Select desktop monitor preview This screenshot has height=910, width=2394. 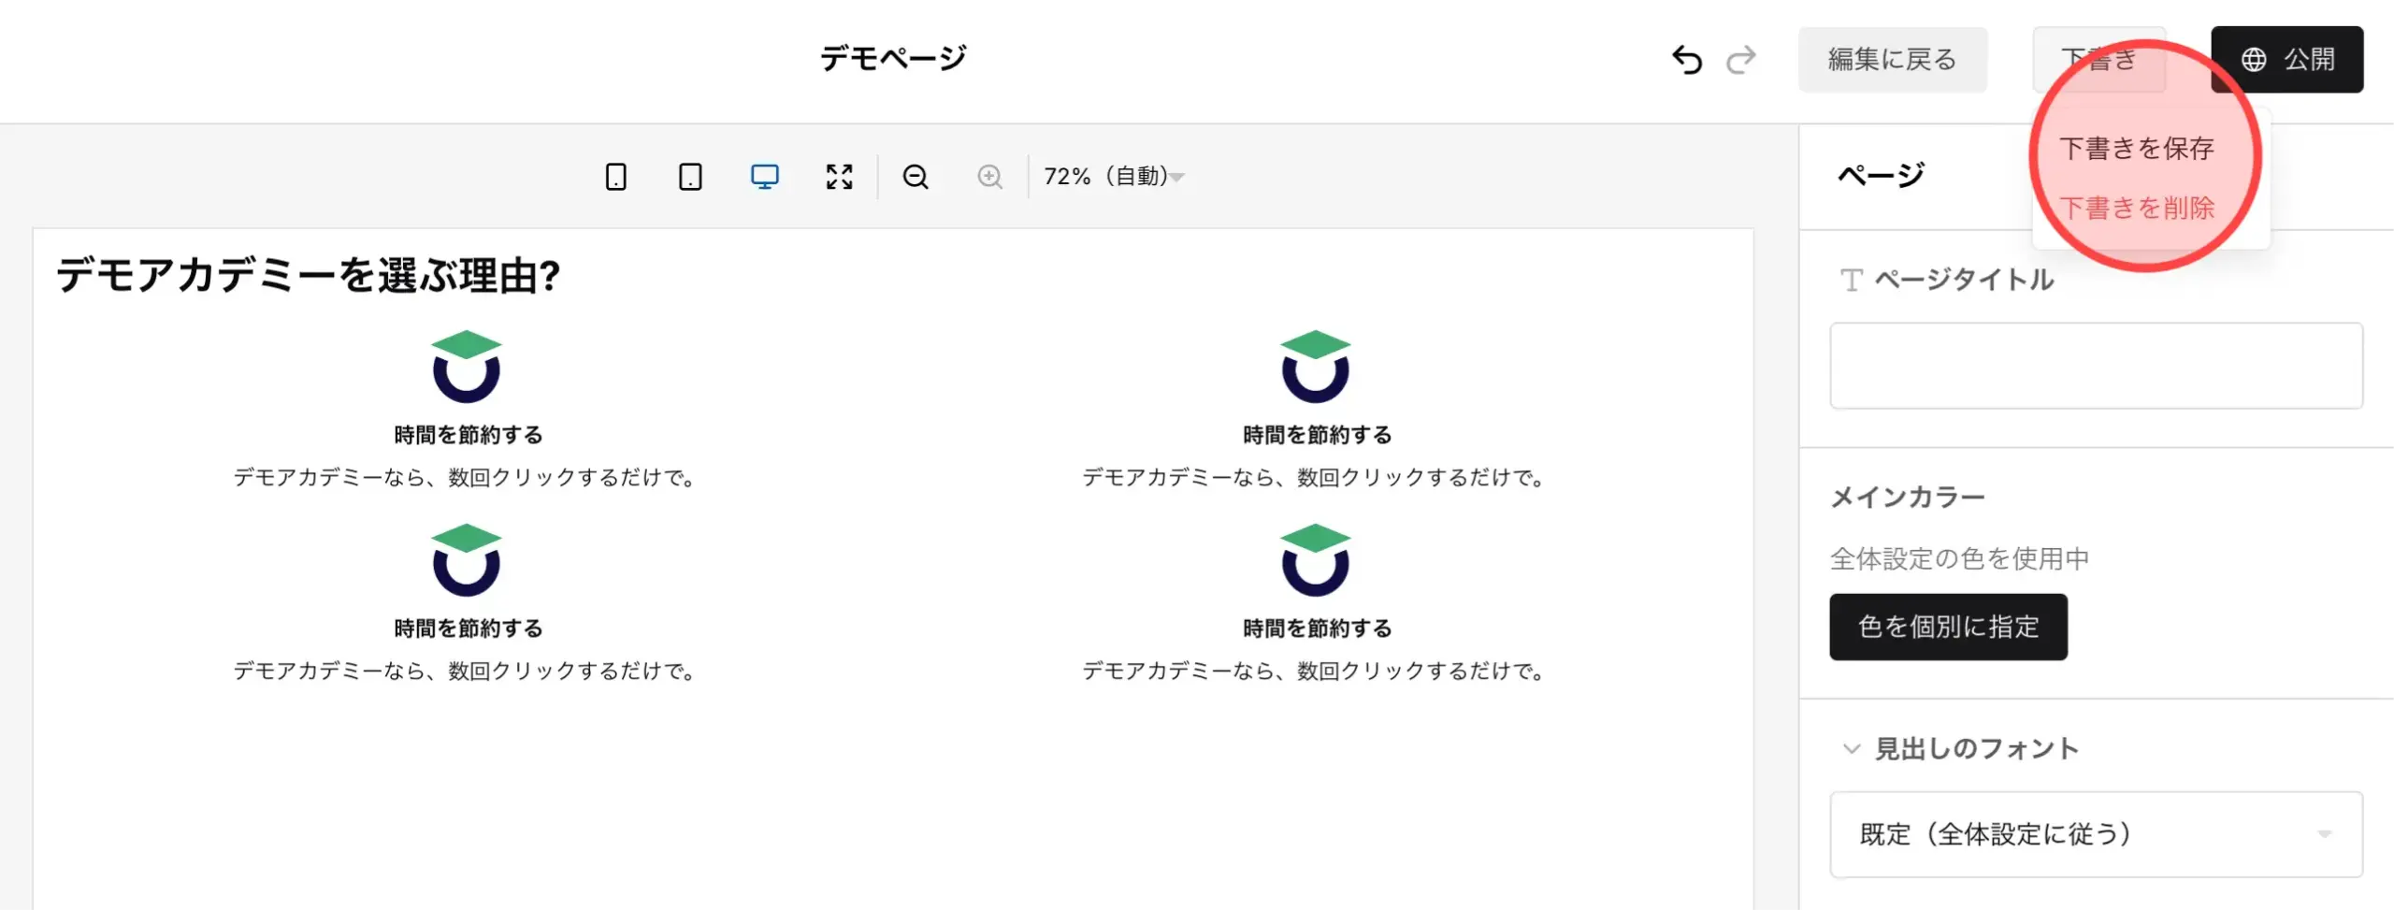tap(765, 177)
